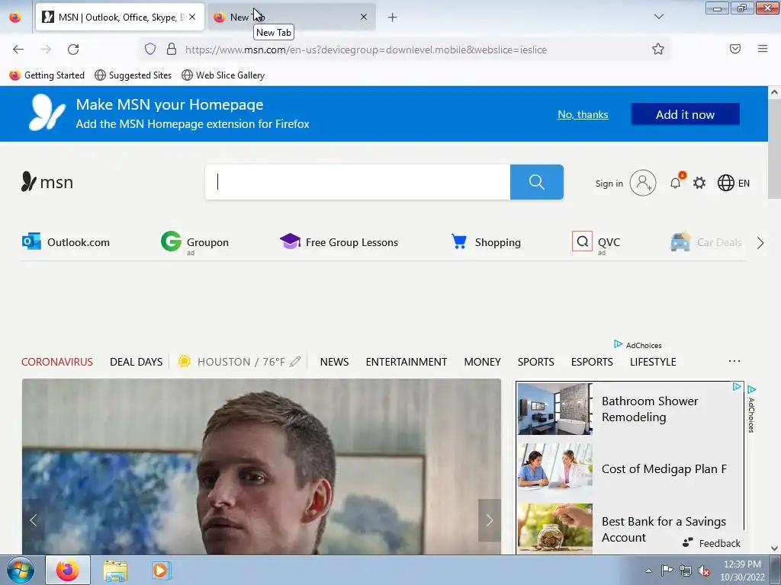
Task: Click the network tray icon
Action: (686, 571)
